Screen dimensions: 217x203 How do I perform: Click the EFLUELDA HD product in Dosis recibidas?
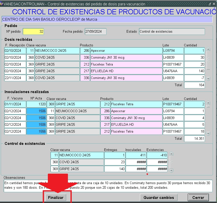coord(126,71)
